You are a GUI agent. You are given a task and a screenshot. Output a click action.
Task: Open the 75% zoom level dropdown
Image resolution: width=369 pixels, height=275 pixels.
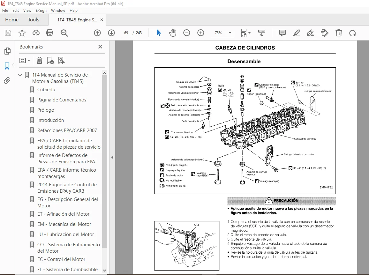coord(230,33)
